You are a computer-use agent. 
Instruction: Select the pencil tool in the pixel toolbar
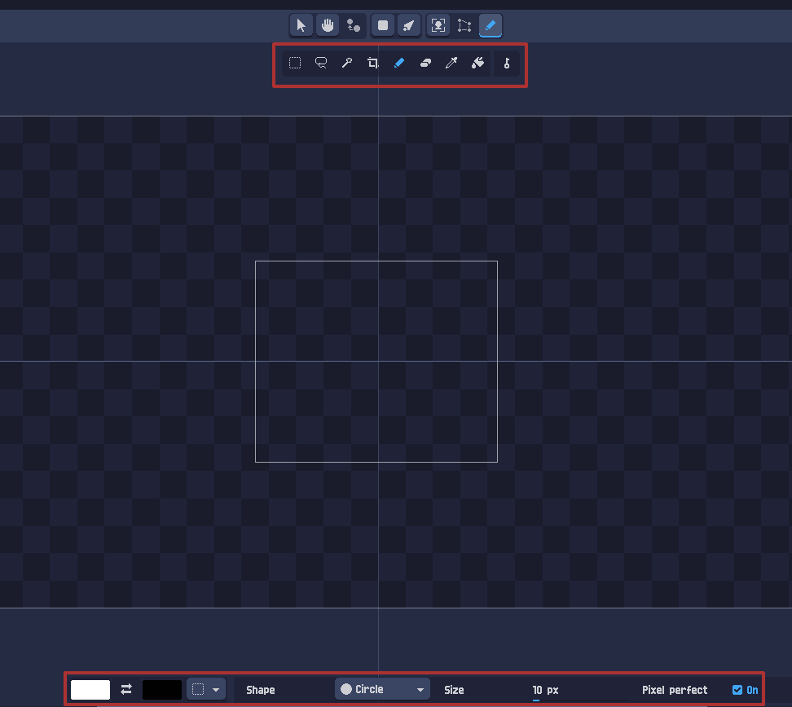399,63
